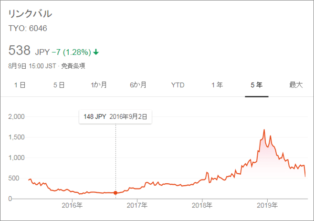Click the 8月9日 15:00 JST timestamp
This screenshot has height=221, width=314.
click(32, 66)
